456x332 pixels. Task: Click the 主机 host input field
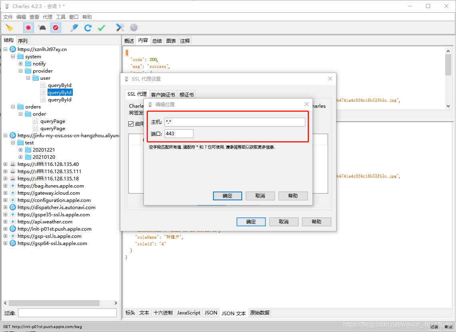click(x=235, y=122)
